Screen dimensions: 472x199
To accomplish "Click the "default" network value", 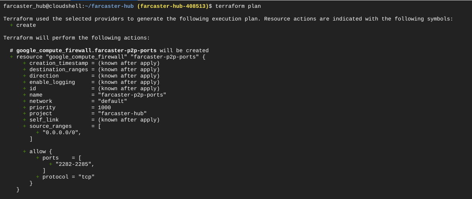I will click(112, 101).
